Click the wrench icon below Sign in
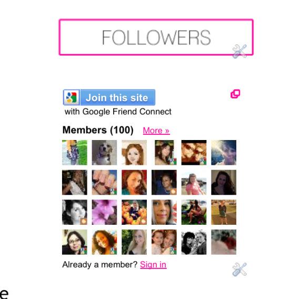301x299 pixels. pyautogui.click(x=239, y=270)
